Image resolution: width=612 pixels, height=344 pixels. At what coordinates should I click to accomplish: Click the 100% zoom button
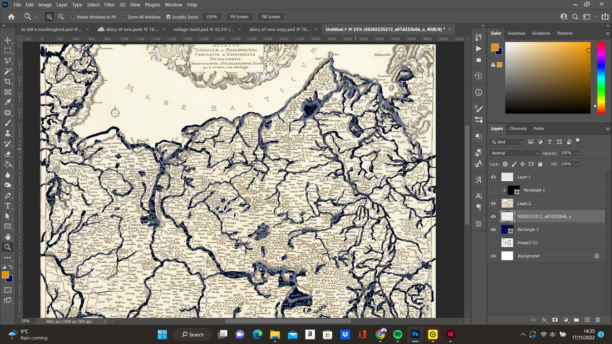coord(211,17)
